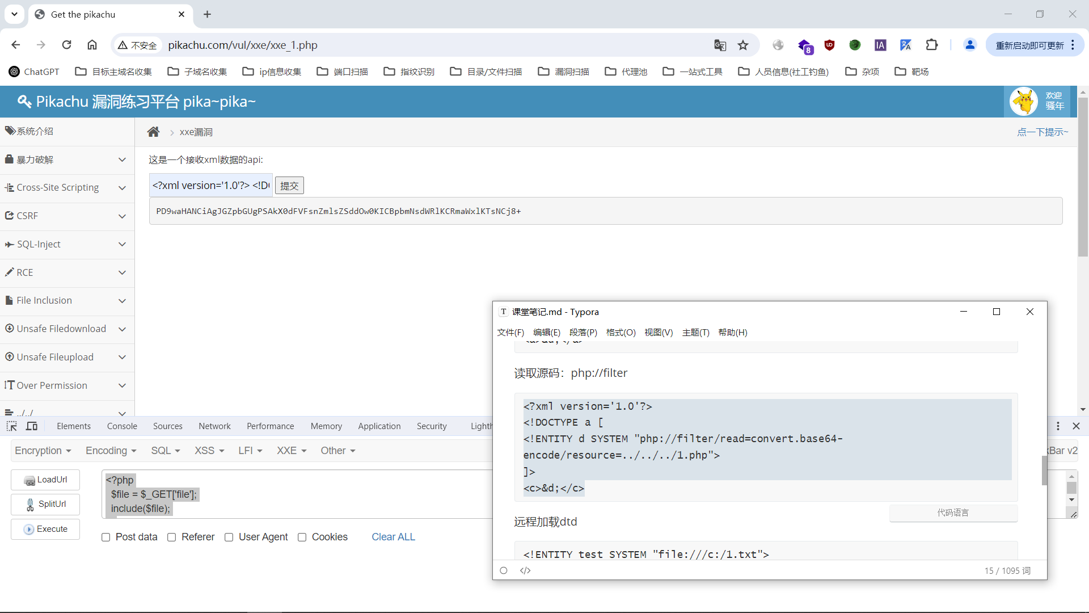Viewport: 1089px width, 613px height.
Task: Click the Google Translate icon in address bar
Action: (x=720, y=45)
